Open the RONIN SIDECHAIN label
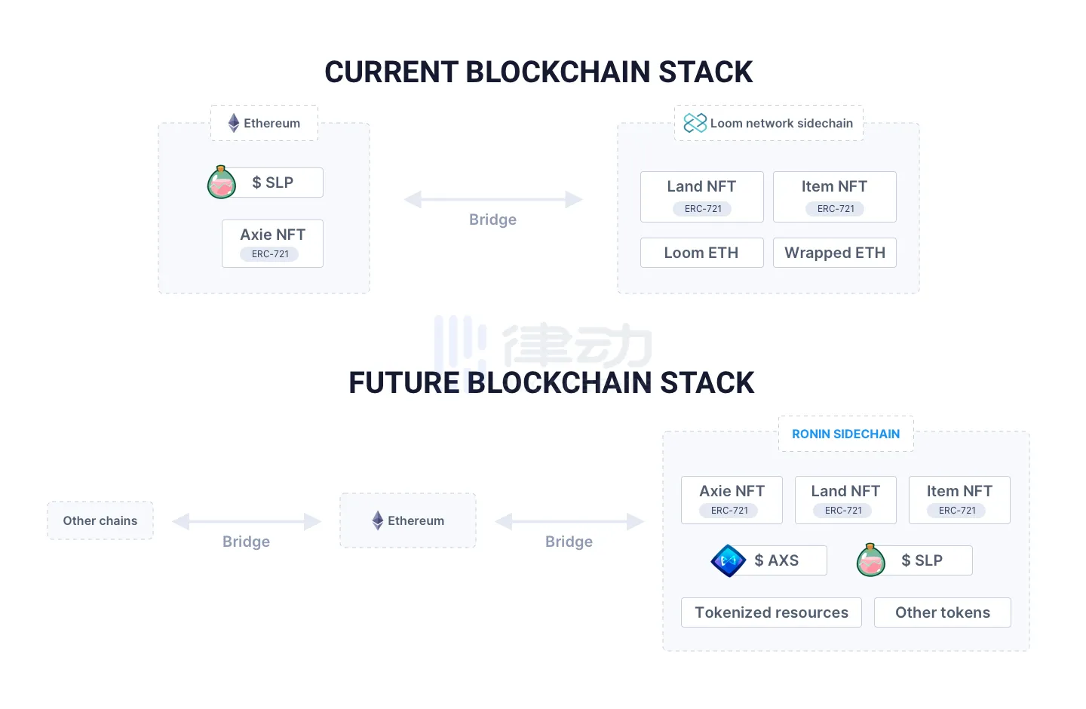Image resolution: width=1086 pixels, height=709 pixels. (845, 434)
